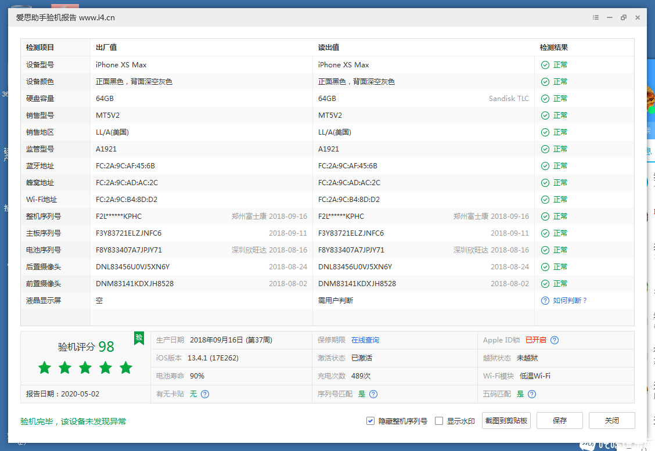Click the 已开启 Apple ID lock status

pos(535,340)
